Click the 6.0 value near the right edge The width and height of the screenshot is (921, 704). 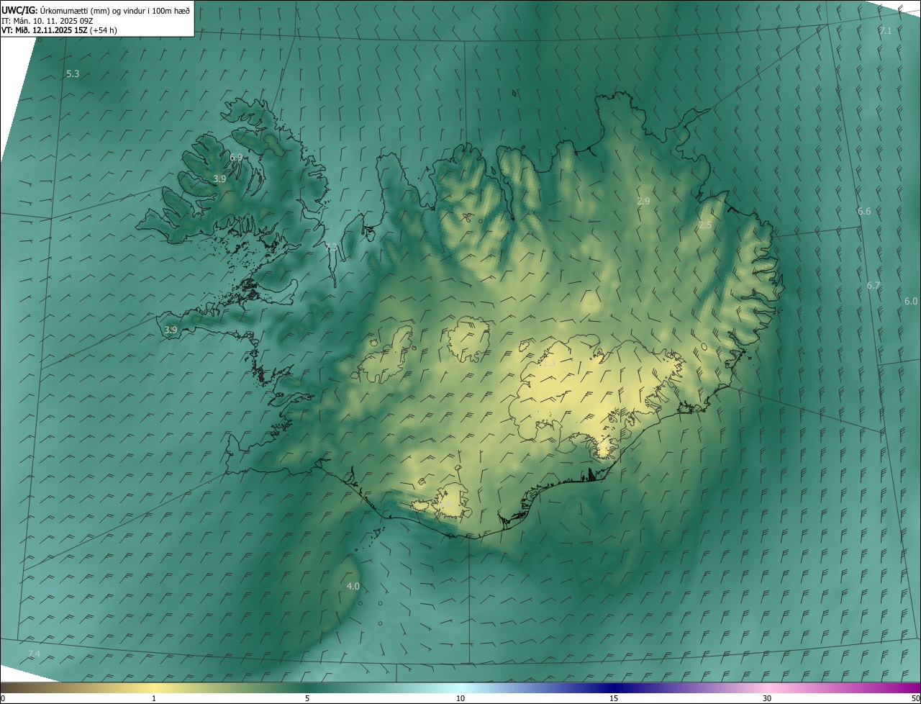(911, 302)
